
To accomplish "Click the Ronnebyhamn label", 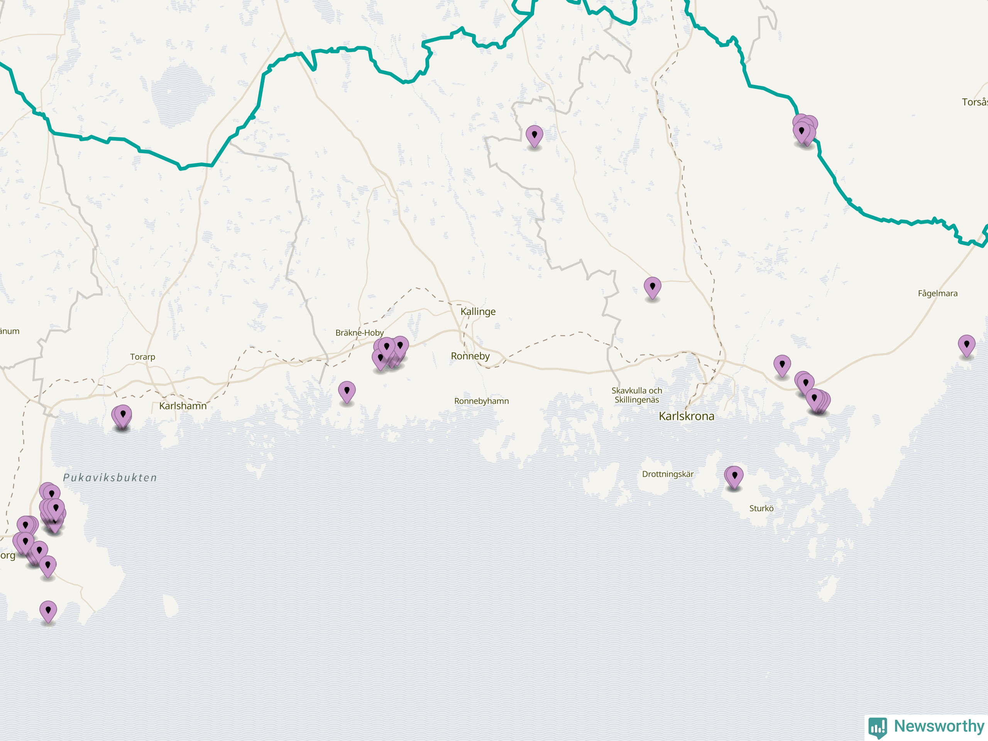I will (482, 401).
